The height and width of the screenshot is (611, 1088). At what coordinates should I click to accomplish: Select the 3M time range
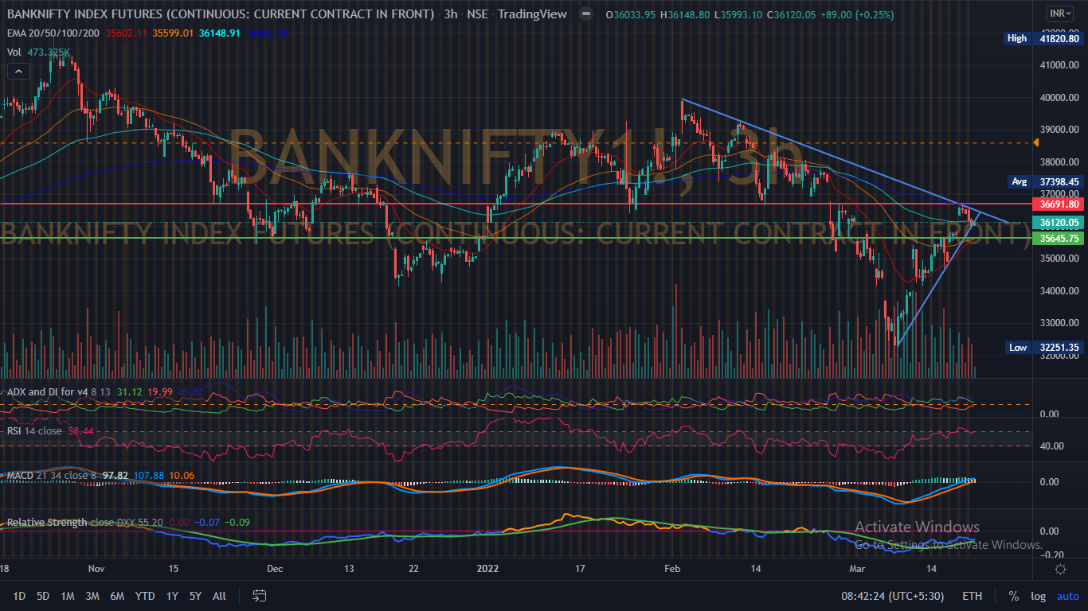coord(92,596)
